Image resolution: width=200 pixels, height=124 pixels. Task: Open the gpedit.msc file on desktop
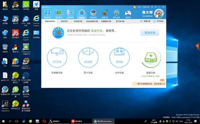click(5, 77)
